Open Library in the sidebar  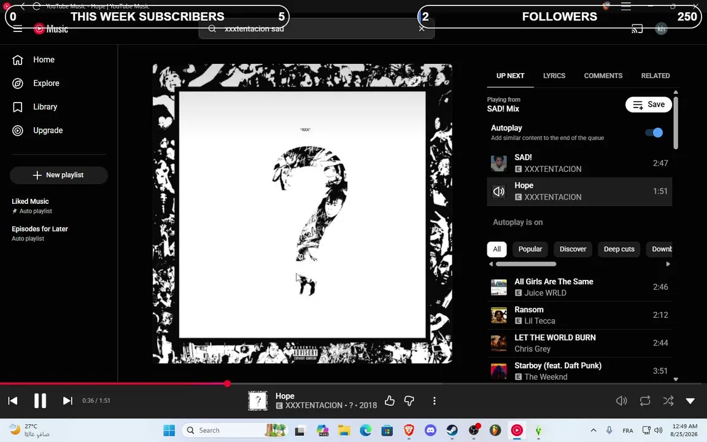pyautogui.click(x=59, y=107)
